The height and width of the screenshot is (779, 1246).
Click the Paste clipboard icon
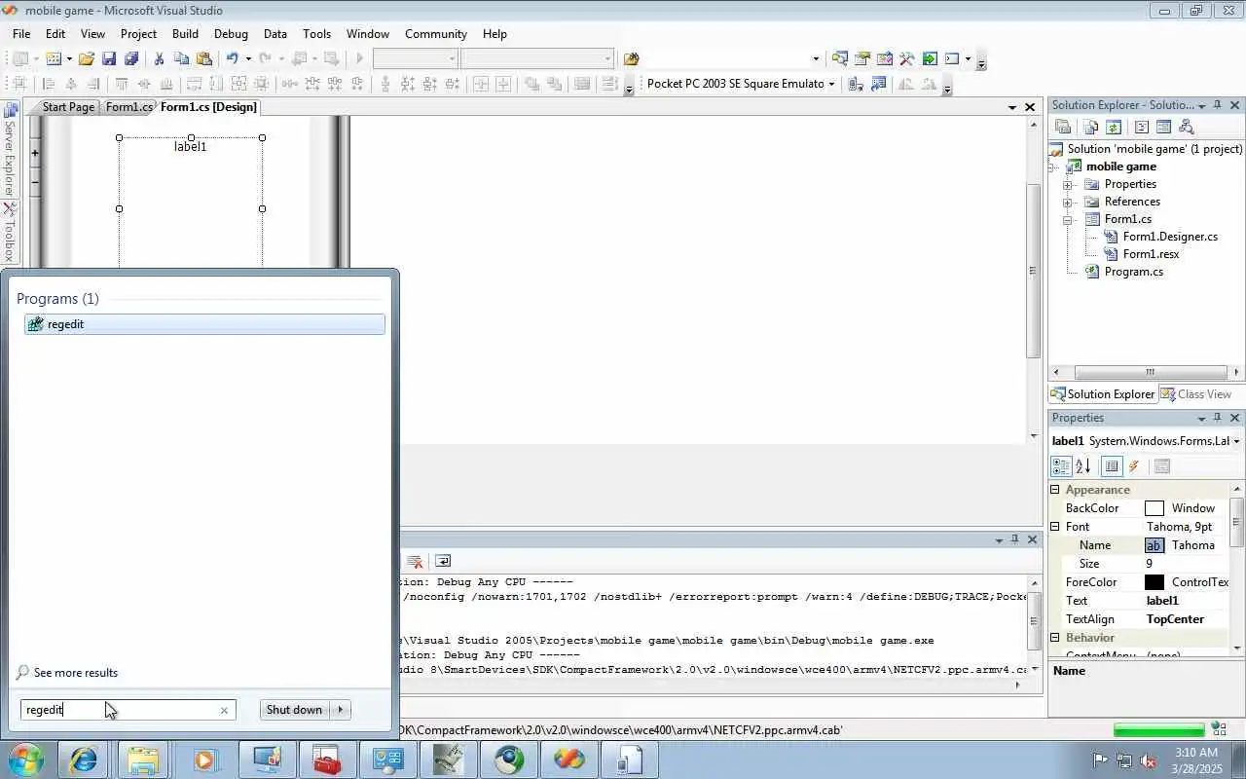pos(203,58)
